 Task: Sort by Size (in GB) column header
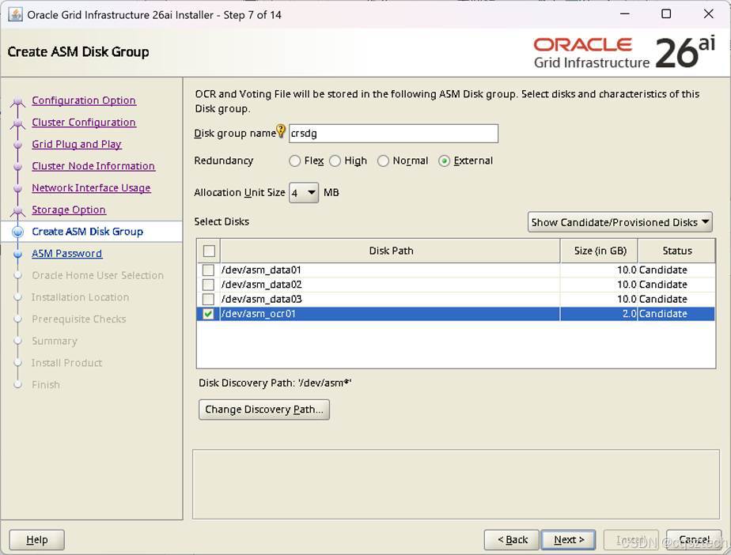coord(600,251)
